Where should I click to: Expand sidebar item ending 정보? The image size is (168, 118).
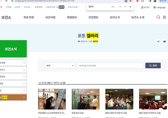[13, 77]
